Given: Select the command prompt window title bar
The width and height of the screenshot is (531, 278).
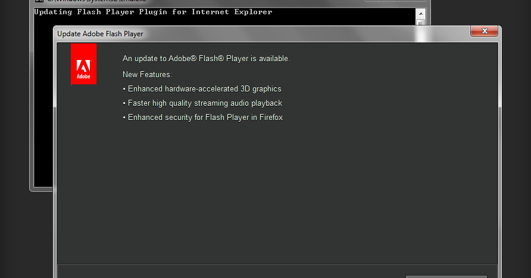Looking at the screenshot, I should [203, 2].
